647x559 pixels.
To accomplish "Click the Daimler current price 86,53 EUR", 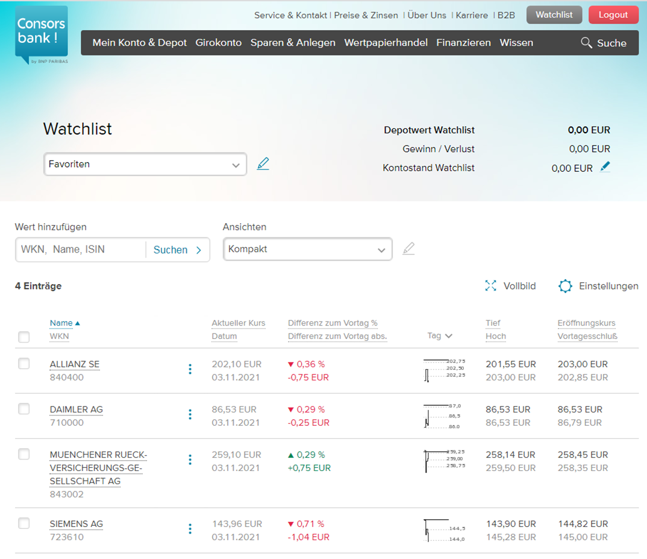I will [x=234, y=409].
